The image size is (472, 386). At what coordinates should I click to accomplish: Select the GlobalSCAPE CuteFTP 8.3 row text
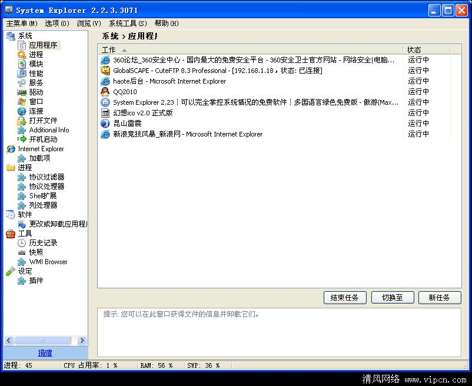(218, 71)
